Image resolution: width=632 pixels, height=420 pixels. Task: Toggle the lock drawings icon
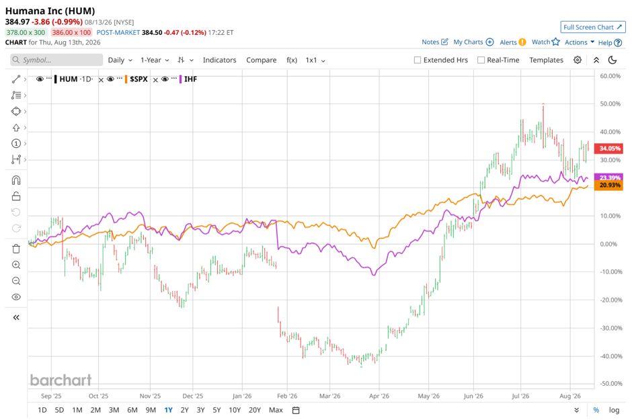tap(16, 196)
